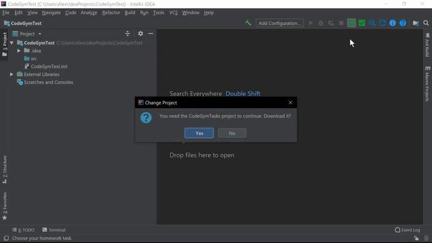This screenshot has height=243, width=432.
Task: Click the CodeGymTest breadcrumb in navigation bar
Action: (x=23, y=23)
